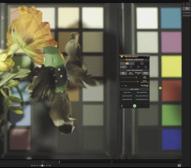Click the gray icon at bottom-right of timeline
Image resolution: width=191 pixels, height=168 pixels.
click(179, 165)
